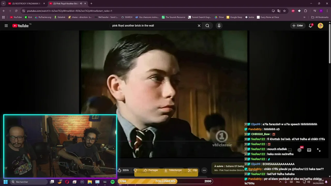Expand hidden bookmarks chevron
Viewport: 331px width, 186px height.
pyautogui.click(x=304, y=17)
